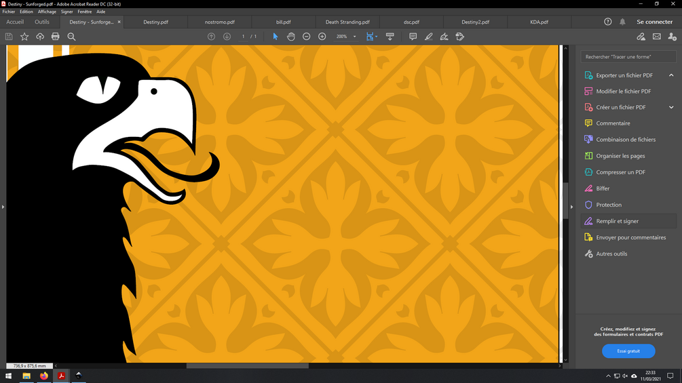Click Se connecter
Viewport: 682px width, 383px height.
point(655,22)
